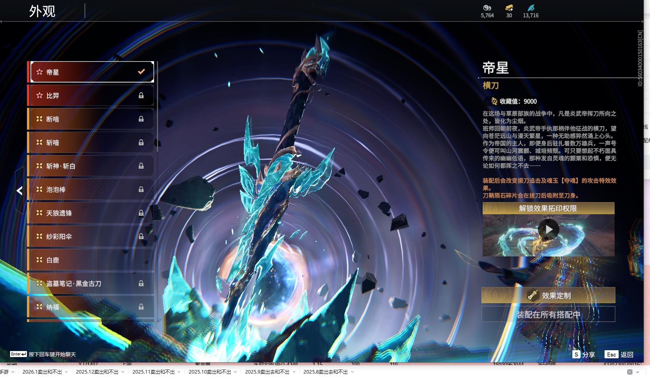Click the silver coin currency icon
This screenshot has width=650, height=378.
click(x=487, y=8)
